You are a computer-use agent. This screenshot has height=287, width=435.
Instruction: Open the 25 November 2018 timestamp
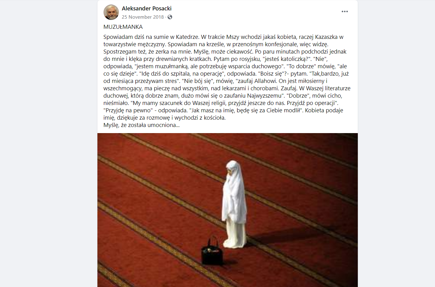pos(143,17)
